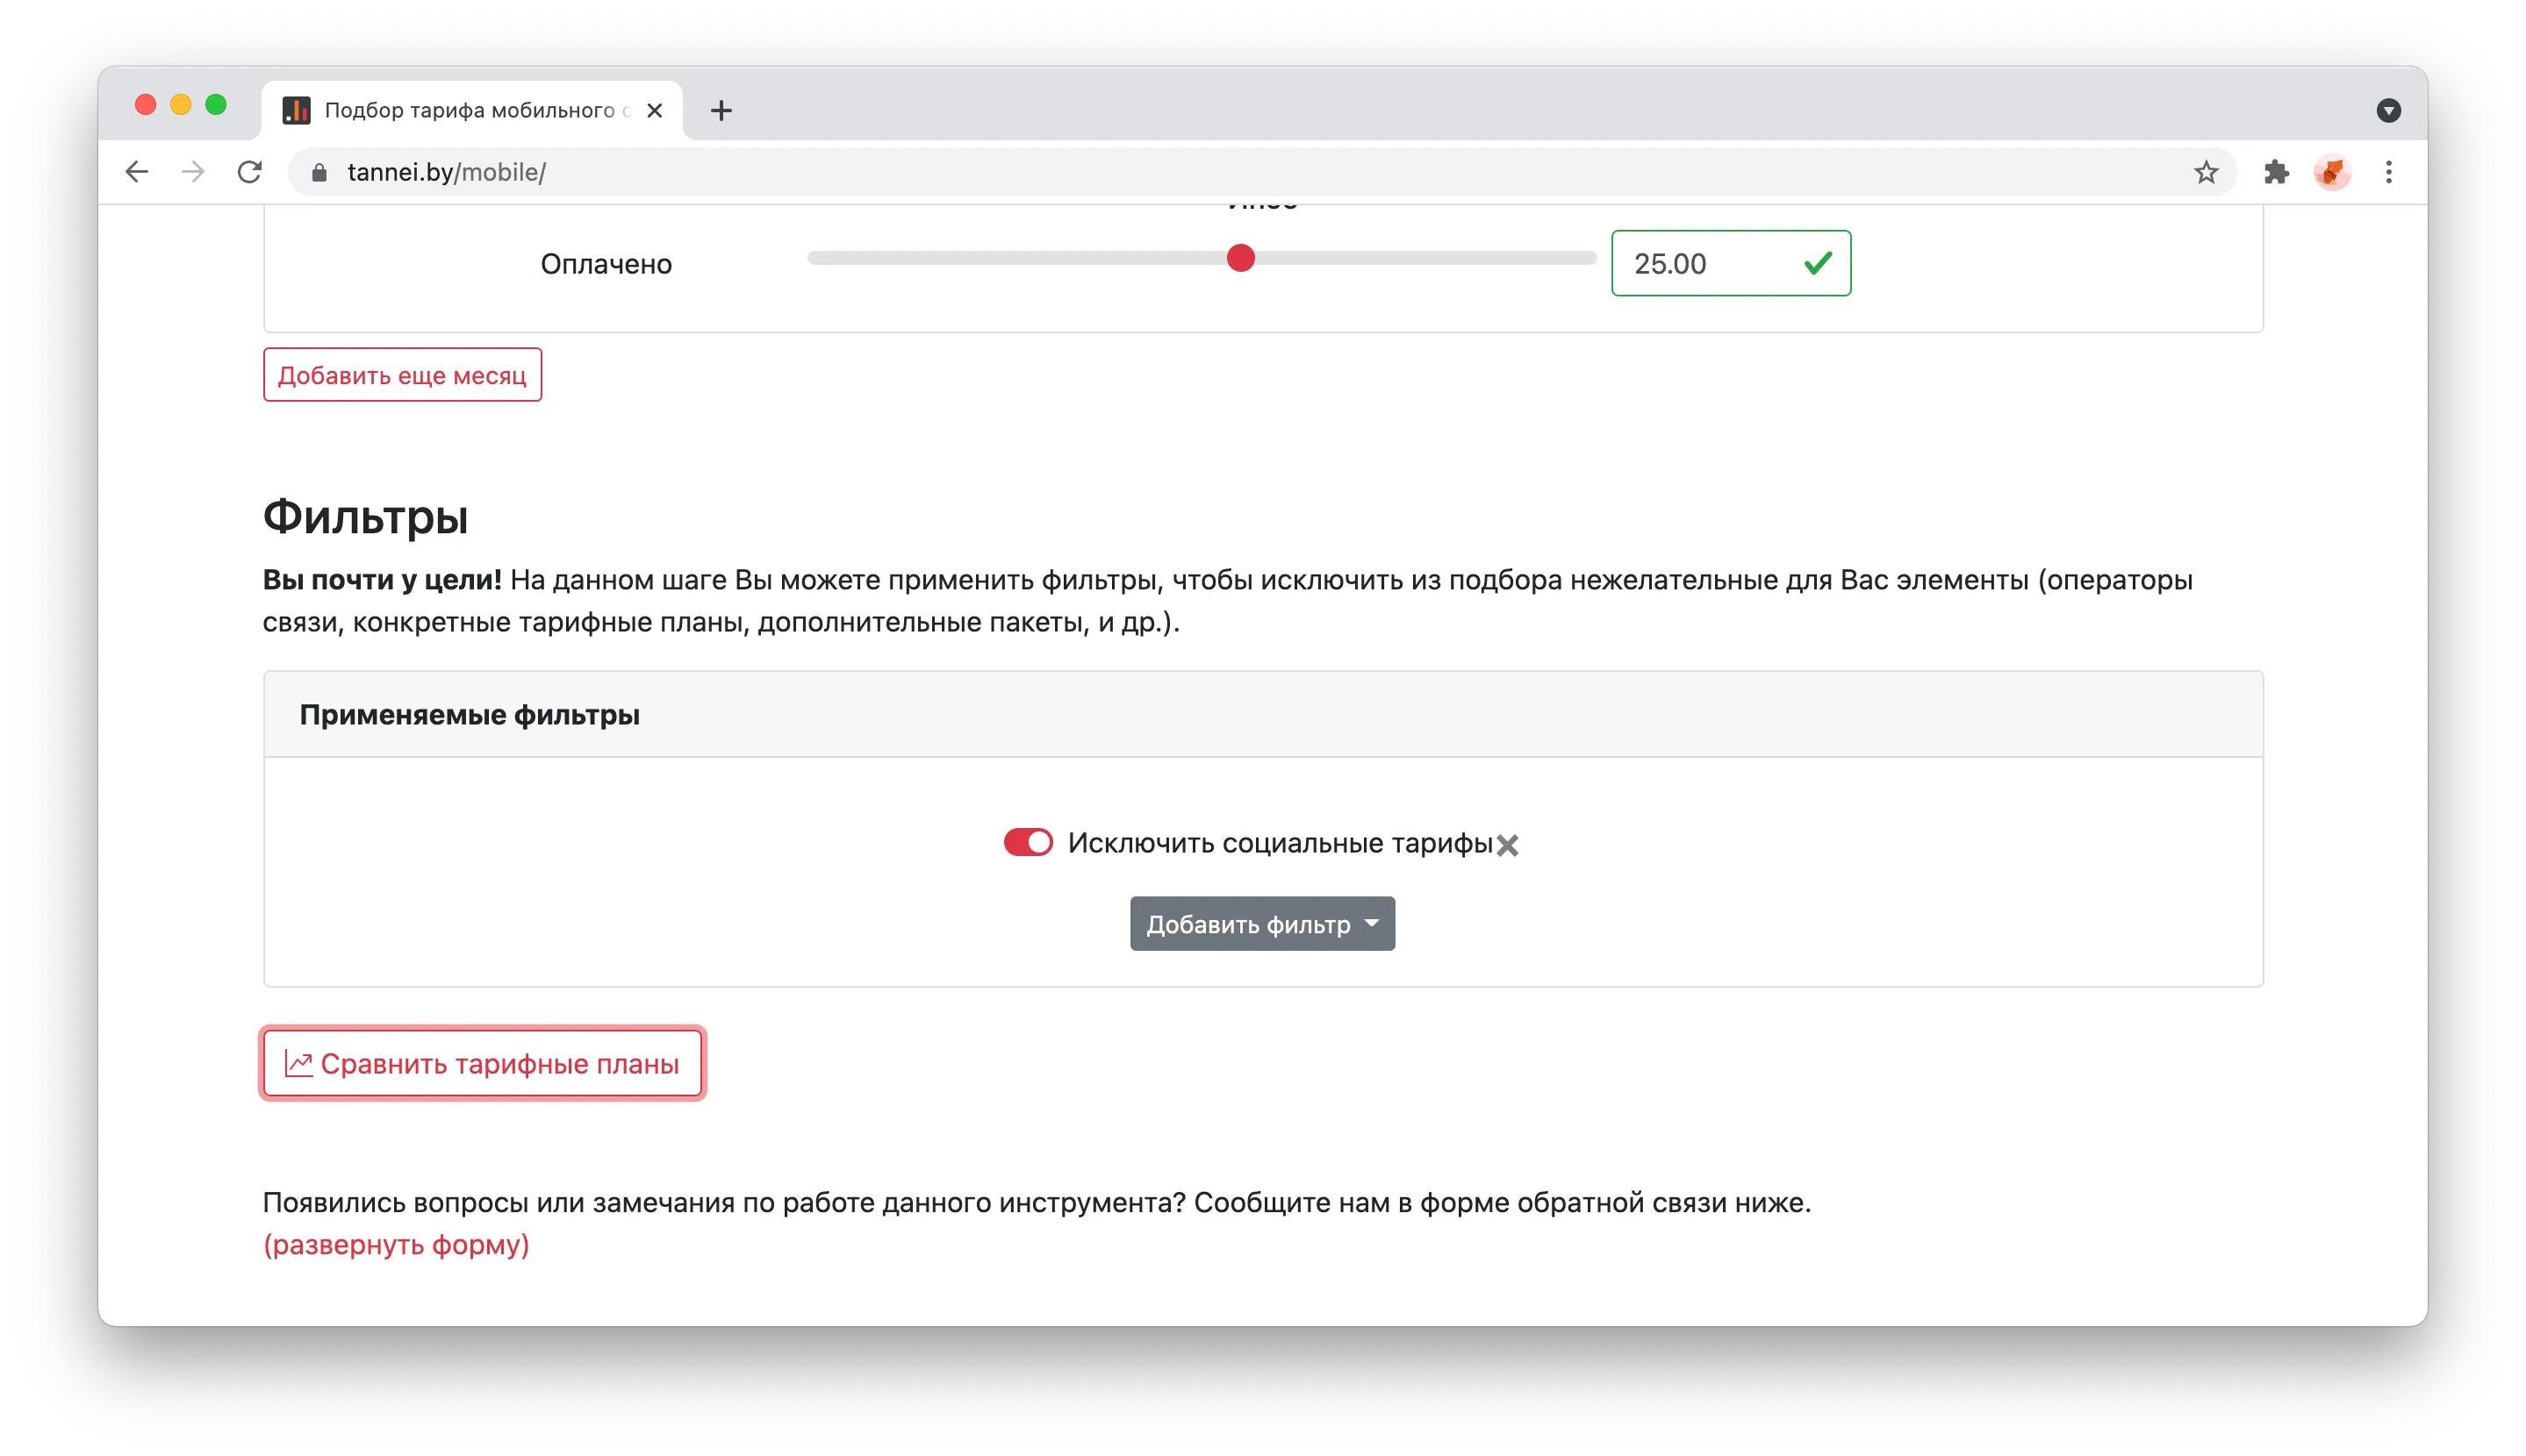Screen dimensions: 2526x1456
Task: Click the 25.00 amount input field
Action: pyautogui.click(x=1731, y=263)
